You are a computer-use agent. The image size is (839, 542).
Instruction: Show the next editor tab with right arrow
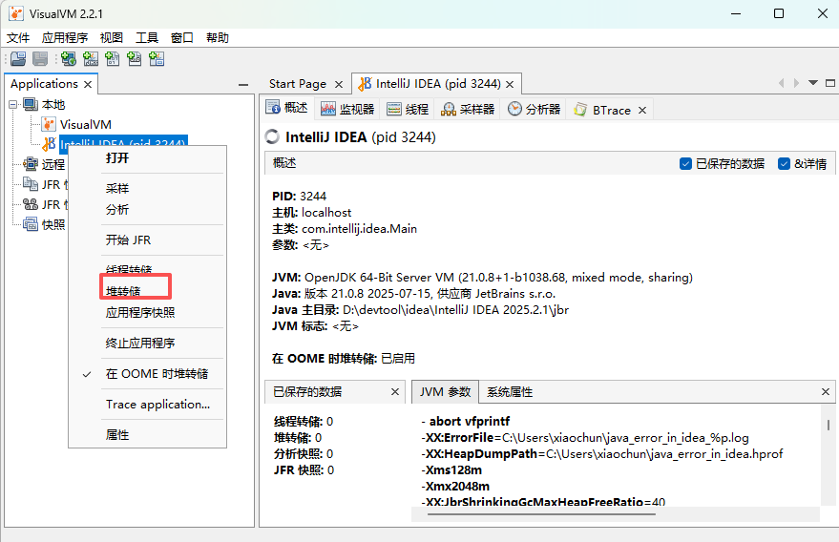pos(796,83)
